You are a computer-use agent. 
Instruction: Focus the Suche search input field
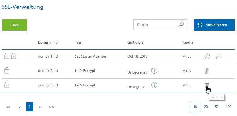point(160,25)
